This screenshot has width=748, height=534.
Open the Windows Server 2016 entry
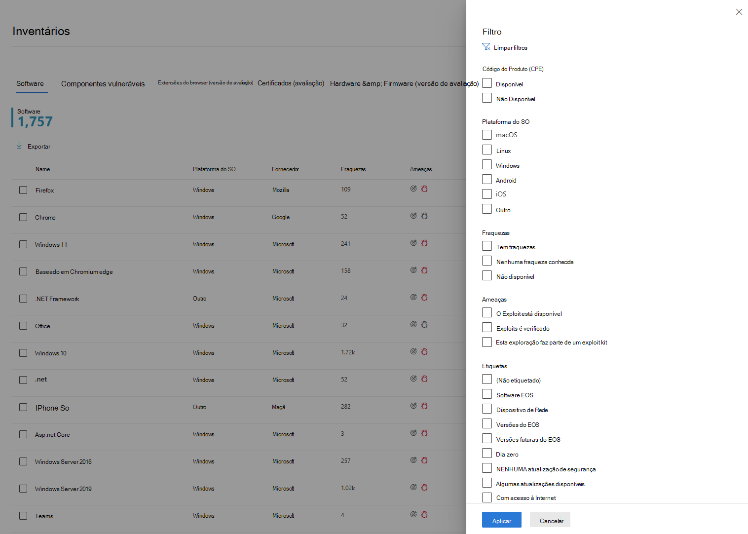click(63, 462)
